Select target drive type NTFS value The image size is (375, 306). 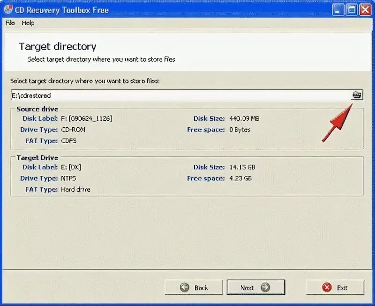(68, 178)
